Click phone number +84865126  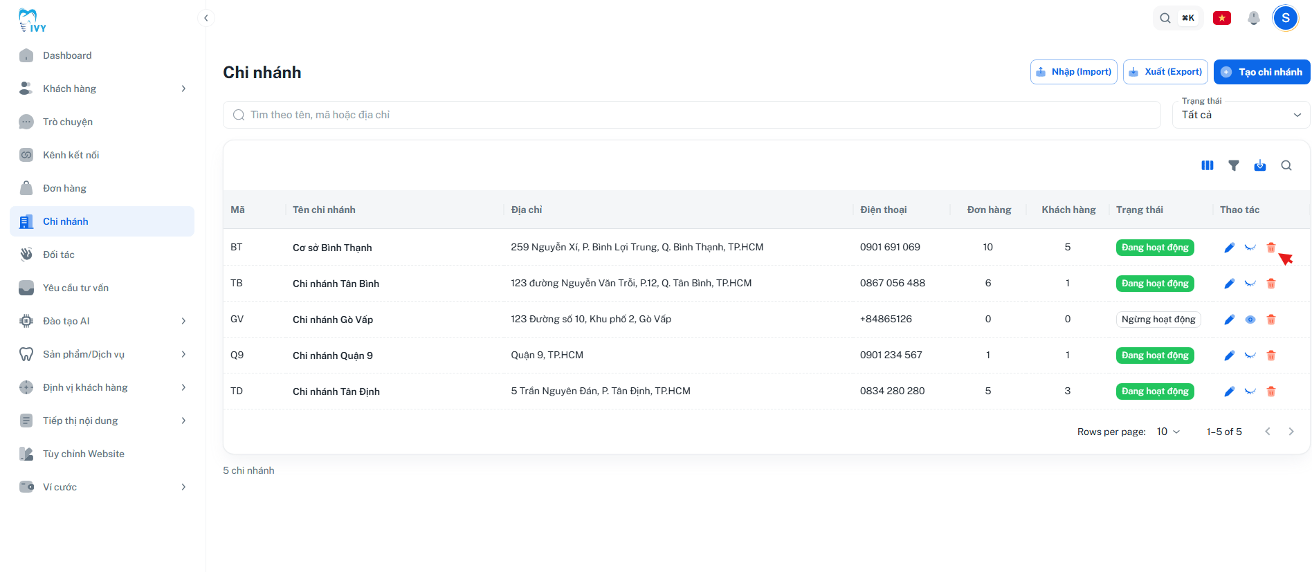pos(886,319)
